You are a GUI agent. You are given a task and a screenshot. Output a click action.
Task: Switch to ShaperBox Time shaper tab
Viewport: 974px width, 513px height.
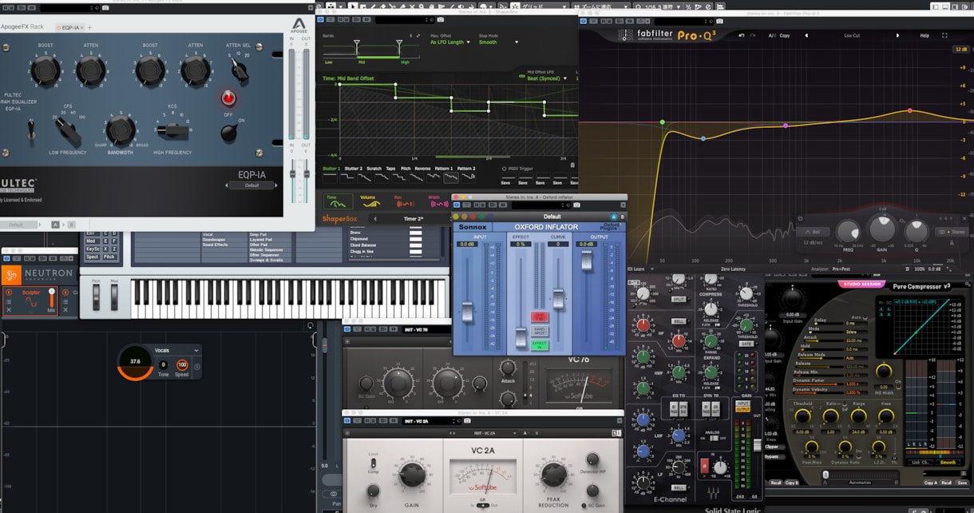(338, 201)
